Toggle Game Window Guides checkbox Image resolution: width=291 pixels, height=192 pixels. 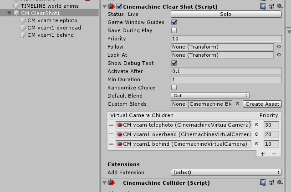174,22
